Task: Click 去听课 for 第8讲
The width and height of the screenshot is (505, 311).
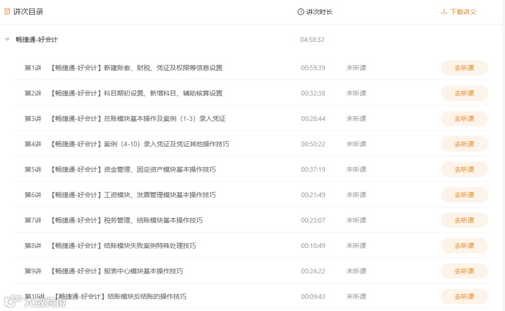Action: coord(465,246)
